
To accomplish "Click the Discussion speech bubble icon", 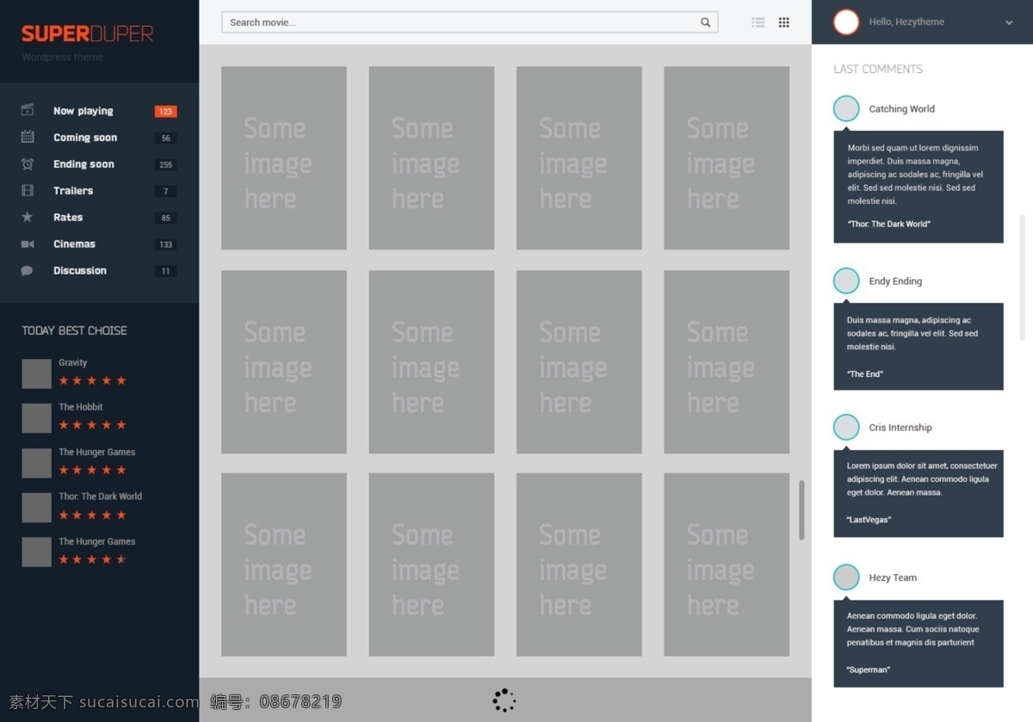I will (28, 270).
